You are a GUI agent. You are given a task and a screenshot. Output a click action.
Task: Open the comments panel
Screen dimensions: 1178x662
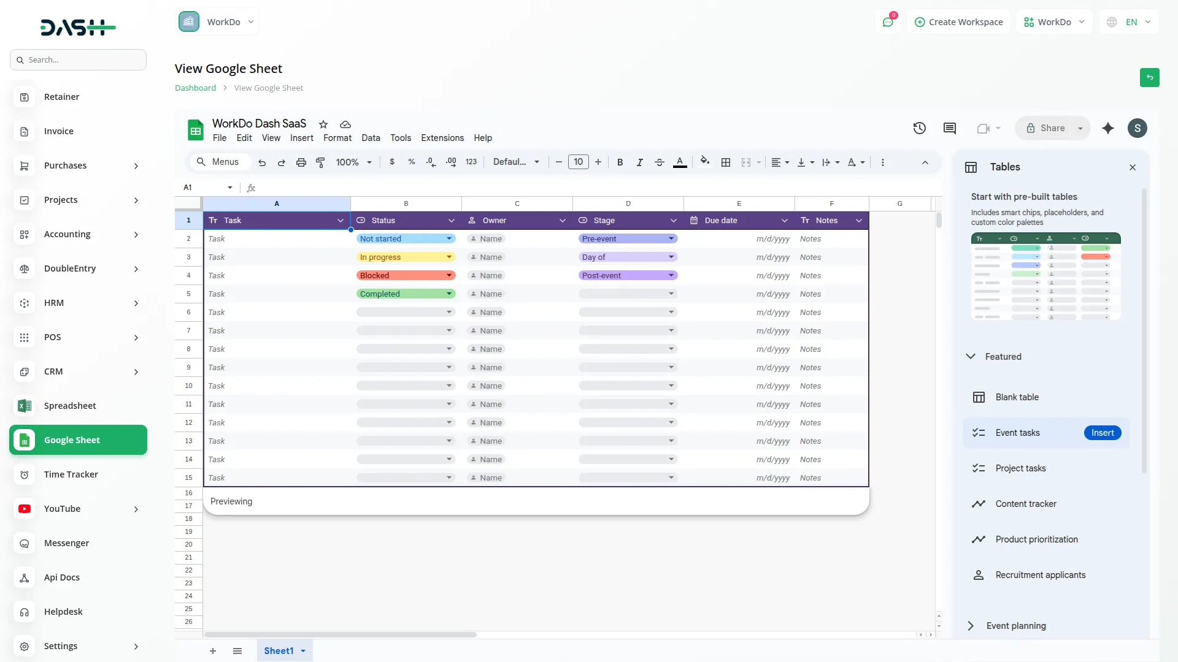tap(949, 128)
